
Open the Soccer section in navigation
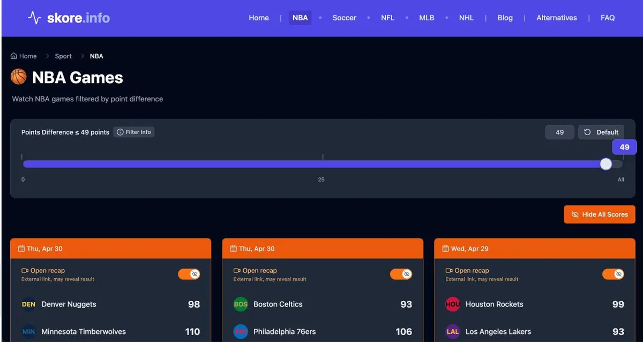pos(344,18)
